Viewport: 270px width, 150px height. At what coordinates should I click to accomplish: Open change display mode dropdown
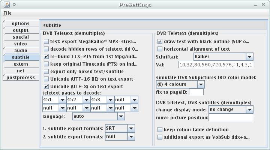click(x=250, y=110)
